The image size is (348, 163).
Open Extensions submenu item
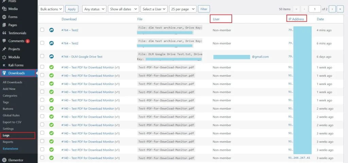11,149
